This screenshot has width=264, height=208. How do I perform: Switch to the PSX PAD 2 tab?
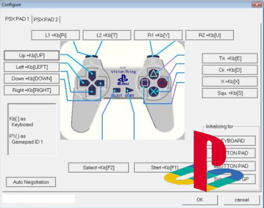tap(46, 19)
